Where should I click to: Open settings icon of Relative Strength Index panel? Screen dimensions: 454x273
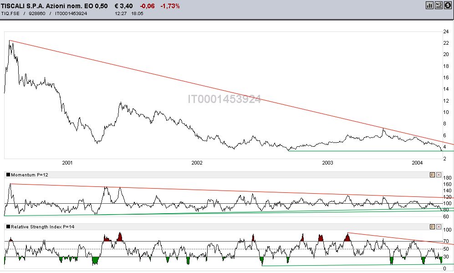pyautogui.click(x=432, y=227)
